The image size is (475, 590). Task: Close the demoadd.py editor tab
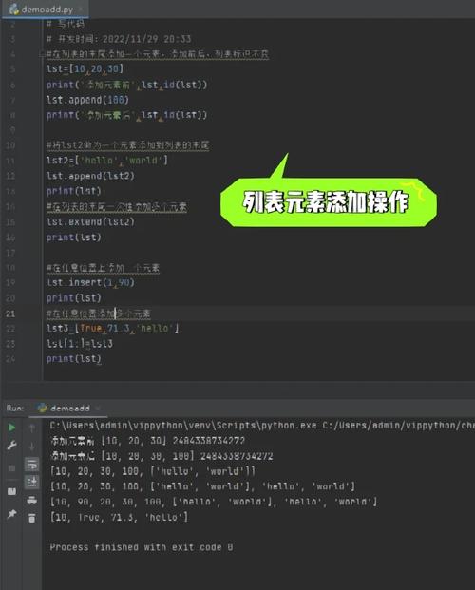tap(81, 10)
